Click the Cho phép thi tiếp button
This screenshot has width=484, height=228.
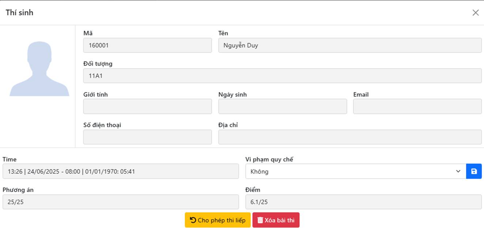coord(218,220)
